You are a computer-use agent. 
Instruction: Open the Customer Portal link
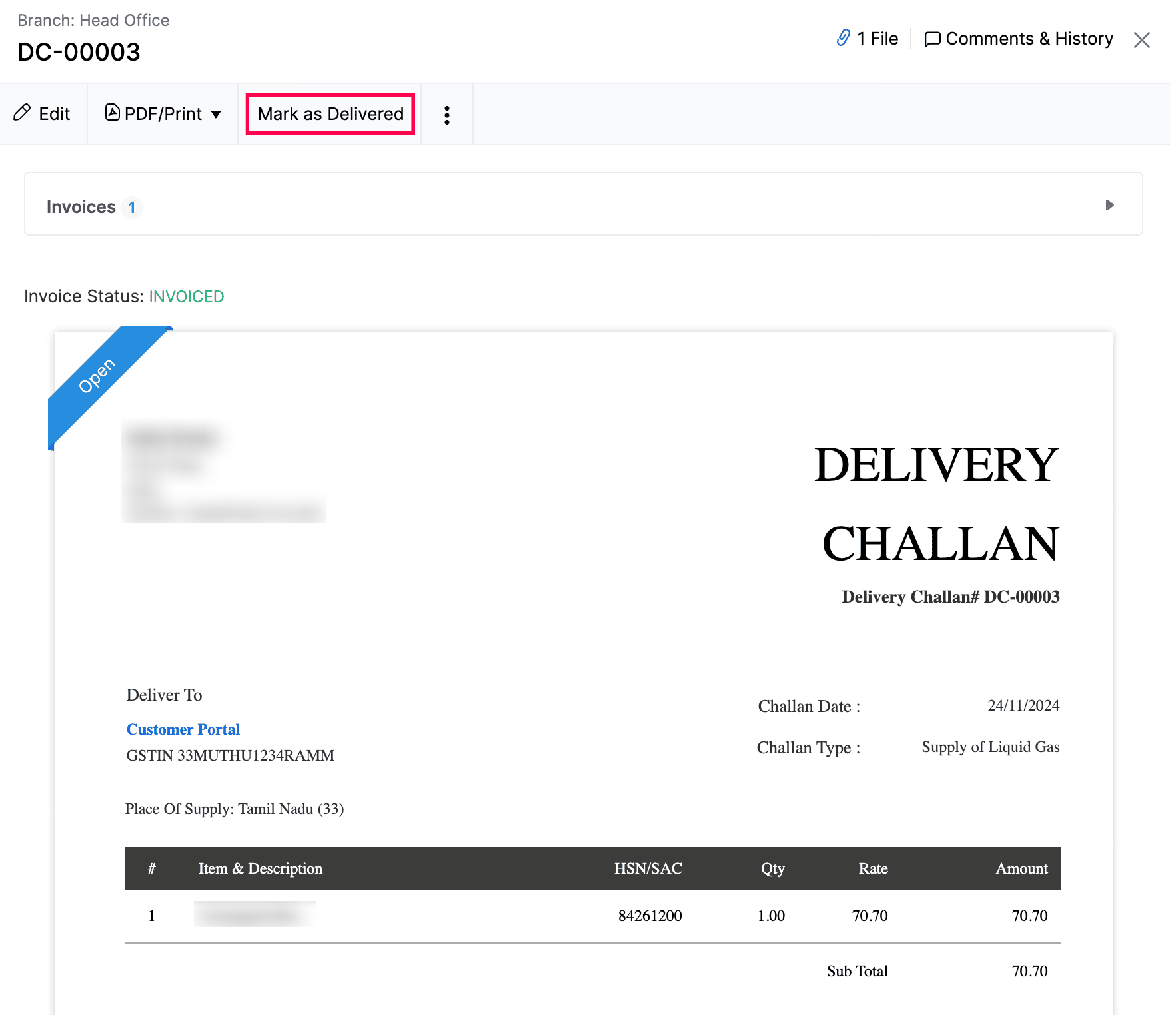click(x=183, y=729)
